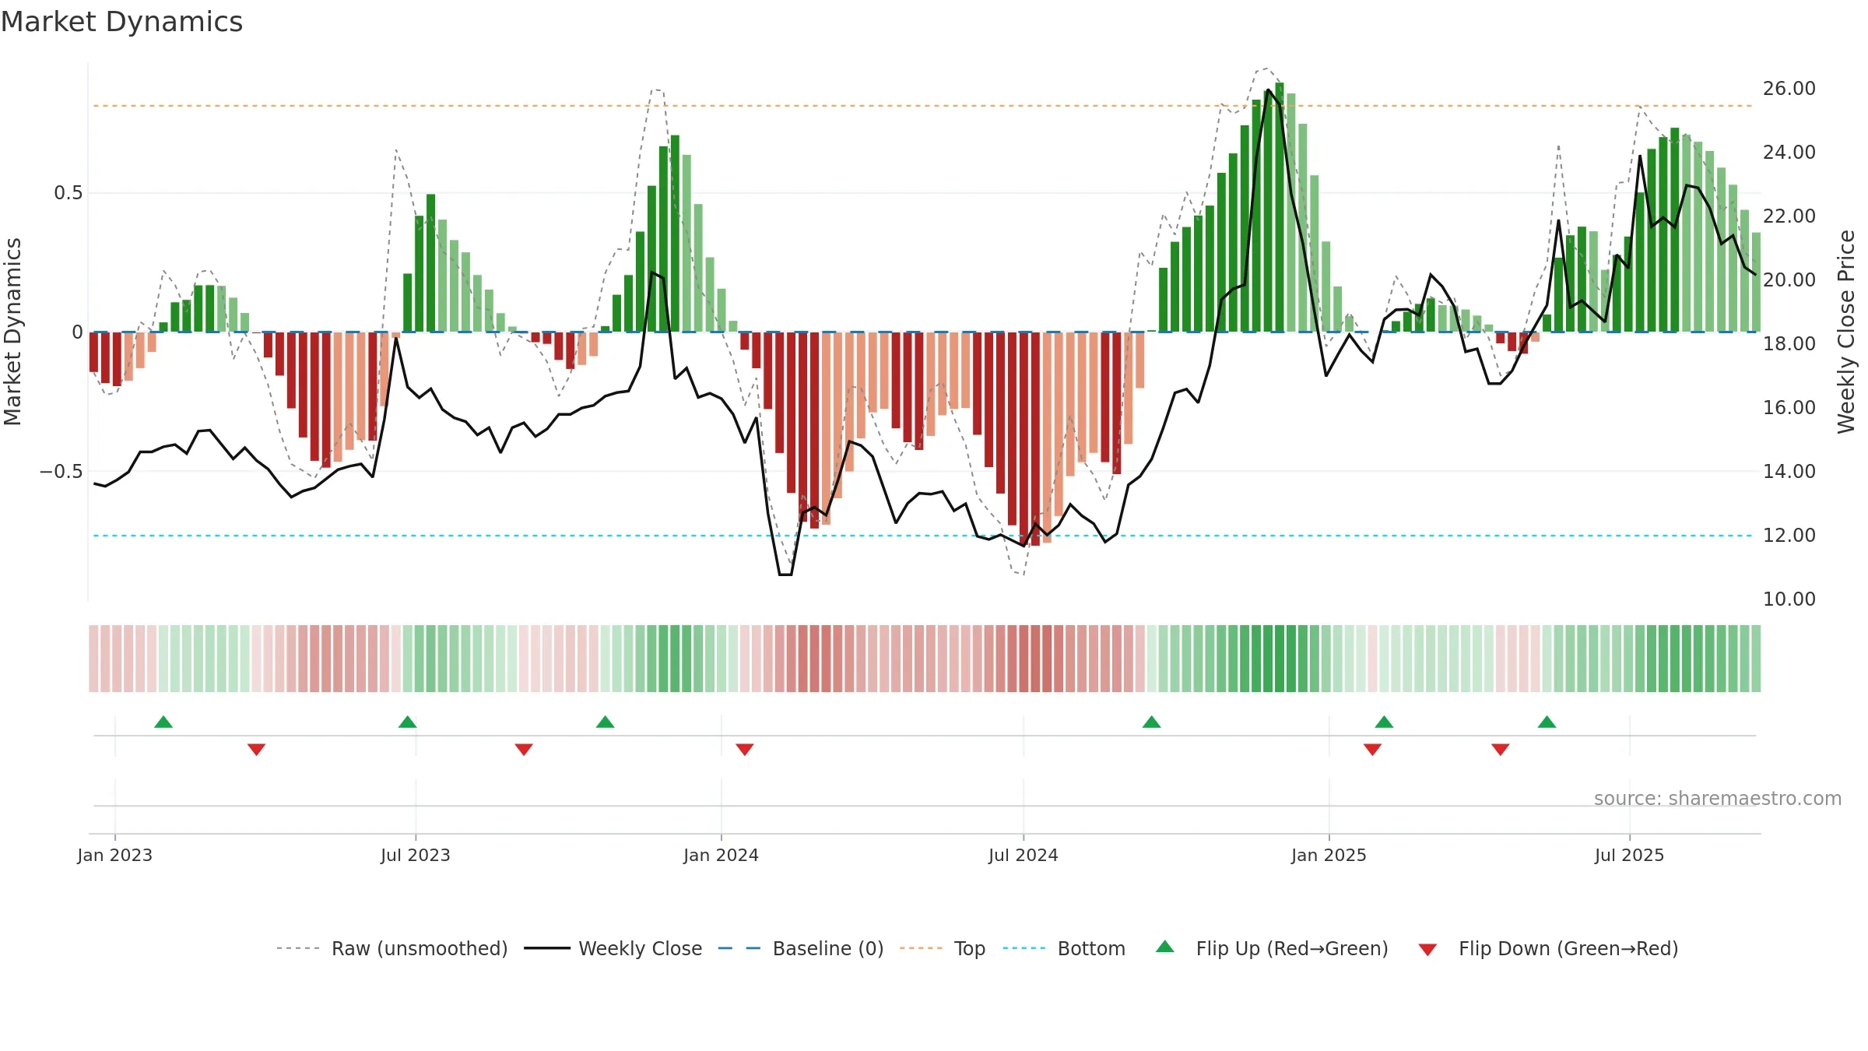1868x1051 pixels.
Task: Toggle the Baseline (0) legend entry
Action: [x=801, y=948]
